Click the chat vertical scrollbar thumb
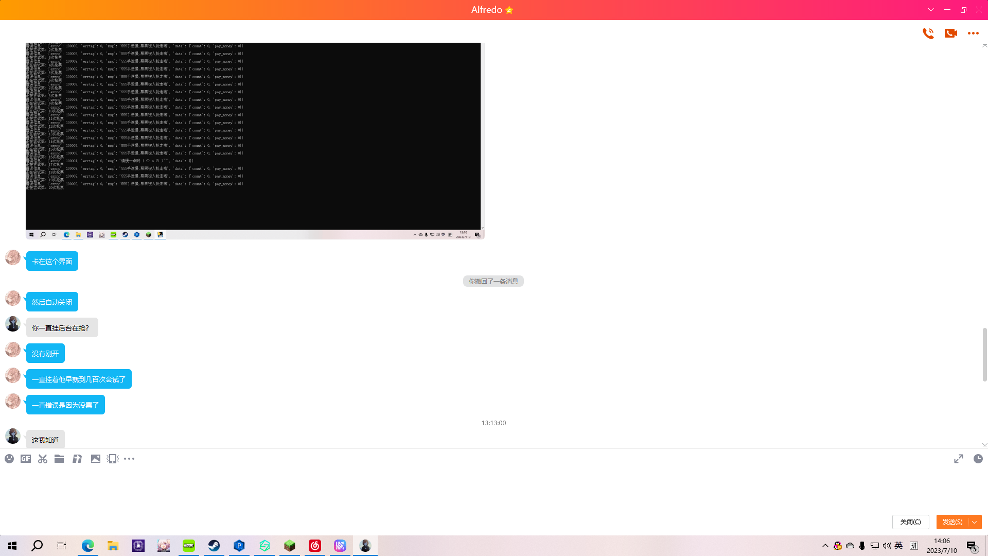 coord(984,354)
